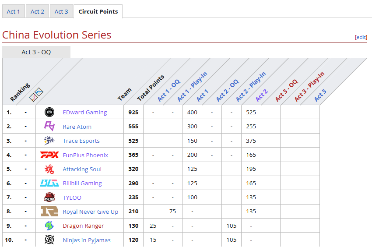Click the FunPlus Phoenix FPX logo
Image resolution: width=372 pixels, height=247 pixels.
[49, 155]
